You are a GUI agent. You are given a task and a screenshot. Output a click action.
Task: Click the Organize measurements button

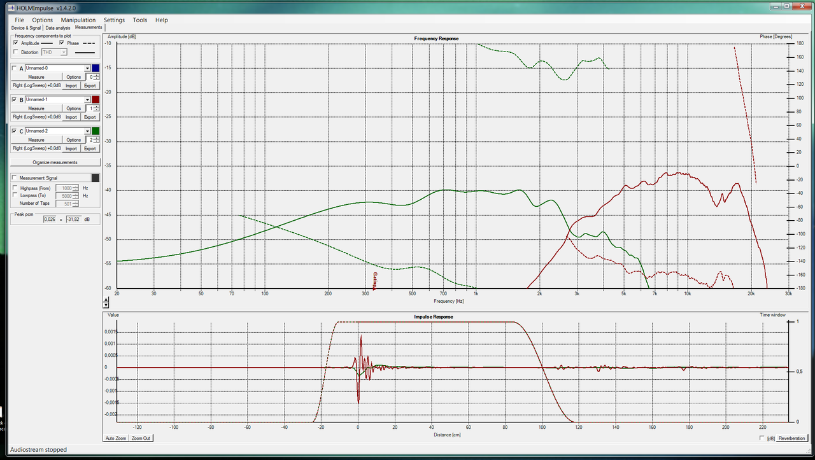[x=55, y=162]
